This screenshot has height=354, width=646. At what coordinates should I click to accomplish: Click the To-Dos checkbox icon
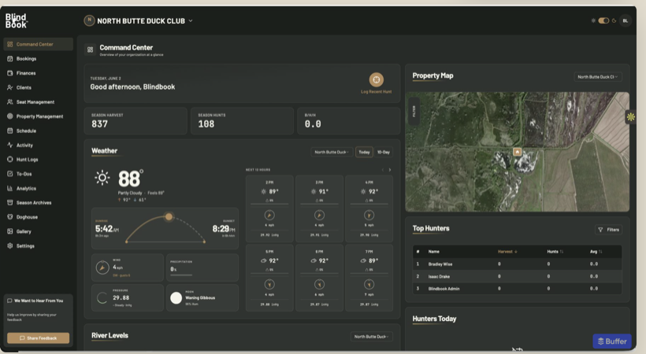[x=10, y=174]
